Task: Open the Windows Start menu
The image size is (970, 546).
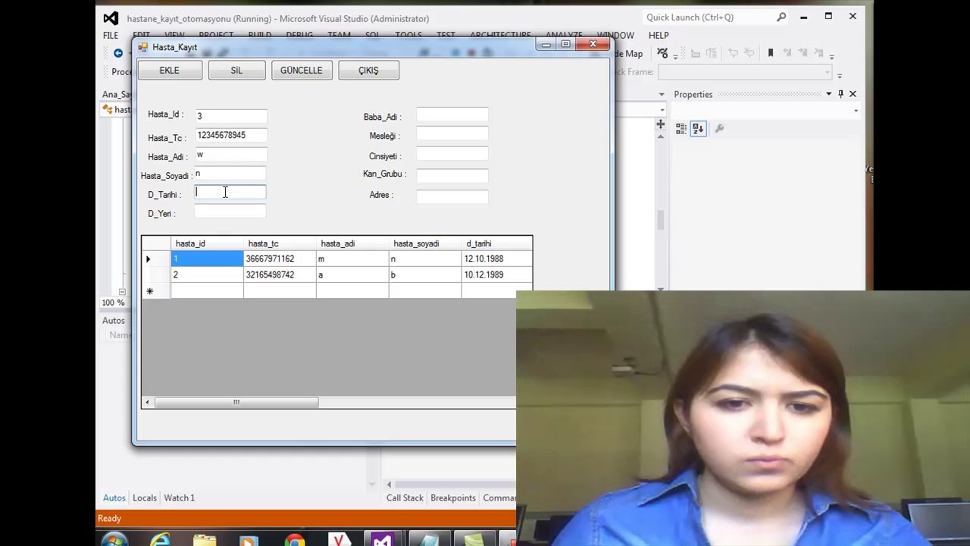Action: 115,540
